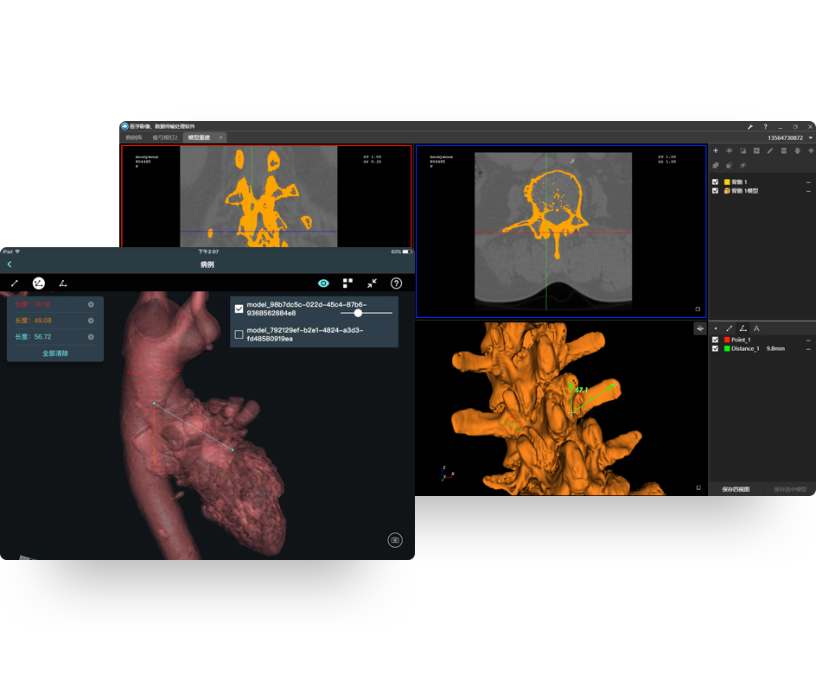Click the wrench settings icon in title bar
The image size is (816, 681).
(x=750, y=127)
